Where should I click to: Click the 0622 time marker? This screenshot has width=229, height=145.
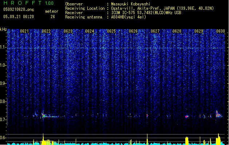46,31
